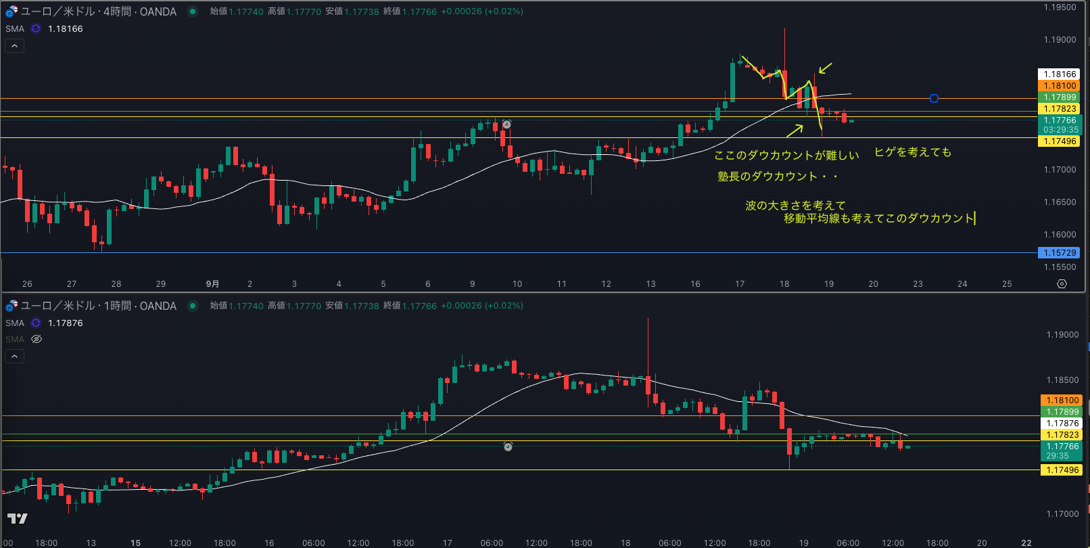Show the hidden SMA via the crossed-eye icon
Screen dimensions: 1090x548
[x=37, y=340]
